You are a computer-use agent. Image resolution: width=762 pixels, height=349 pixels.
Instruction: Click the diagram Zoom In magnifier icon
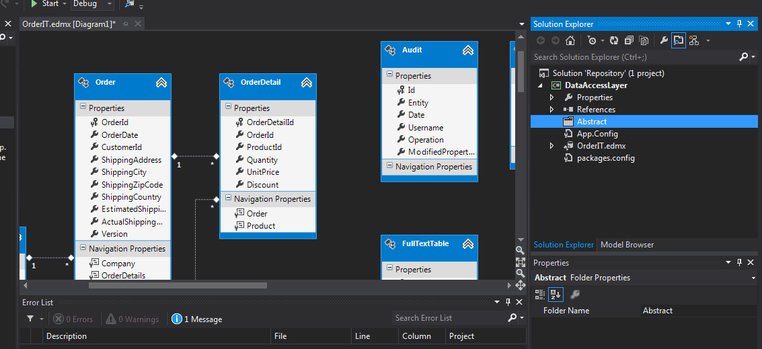(520, 250)
